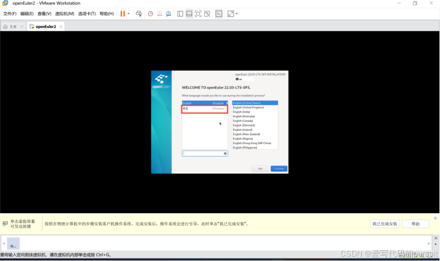Choose English (India) locale
The width and height of the screenshot is (440, 261).
point(255,112)
